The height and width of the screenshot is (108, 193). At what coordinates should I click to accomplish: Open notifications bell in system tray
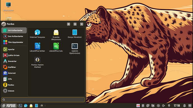[184, 105]
